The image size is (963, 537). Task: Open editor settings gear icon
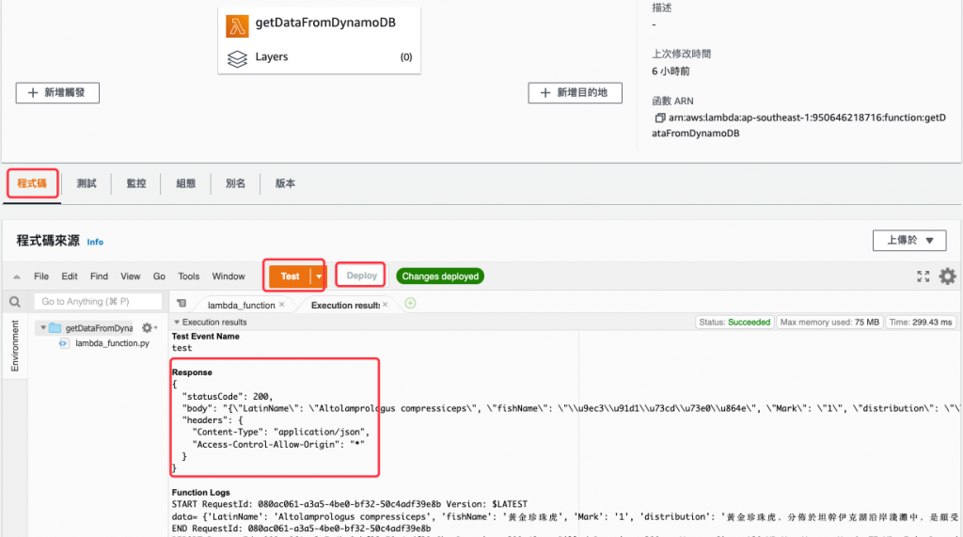coord(948,276)
